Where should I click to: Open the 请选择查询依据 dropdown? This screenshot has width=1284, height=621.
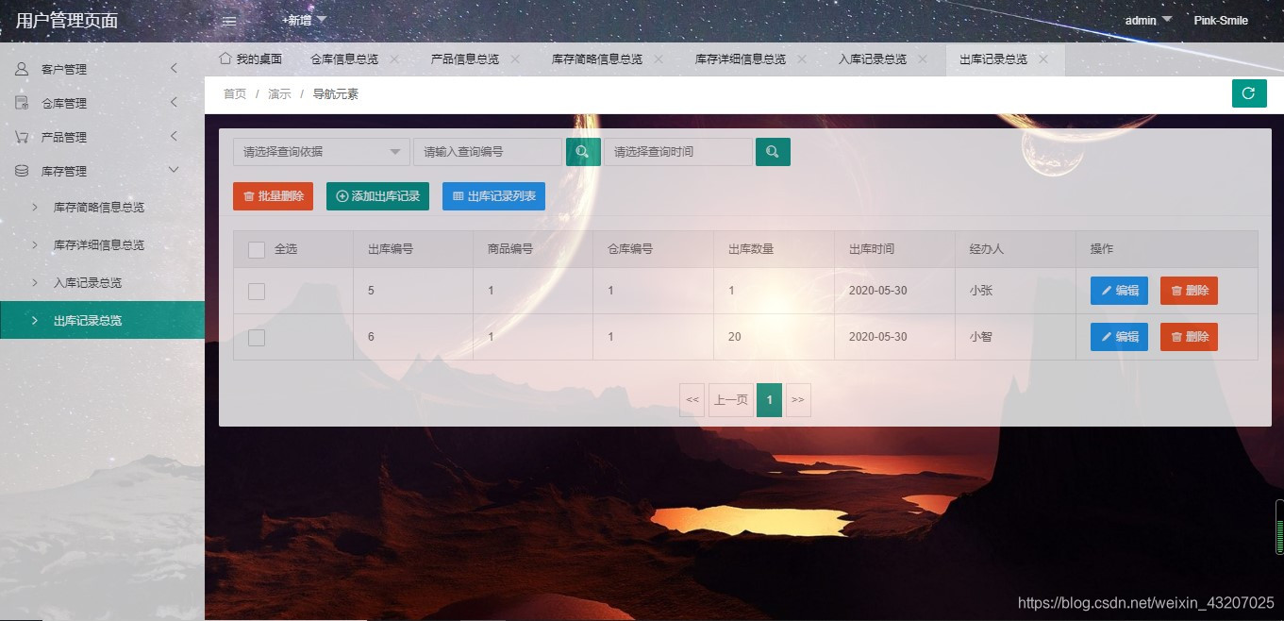(x=321, y=151)
